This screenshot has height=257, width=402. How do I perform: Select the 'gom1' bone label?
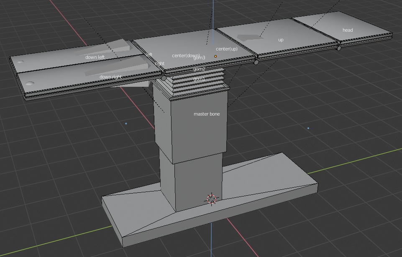point(199,79)
